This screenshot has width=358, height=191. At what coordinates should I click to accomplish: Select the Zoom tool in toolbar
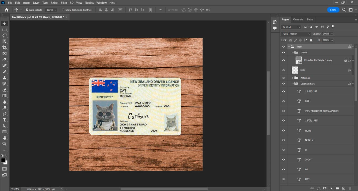point(4,144)
